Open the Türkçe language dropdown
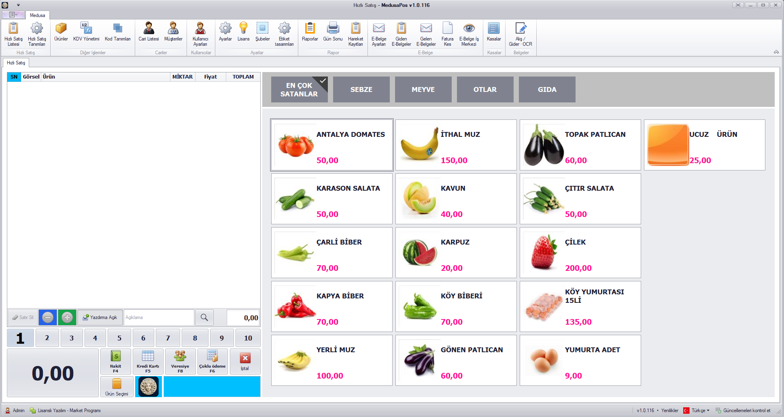The image size is (784, 417). click(x=697, y=411)
